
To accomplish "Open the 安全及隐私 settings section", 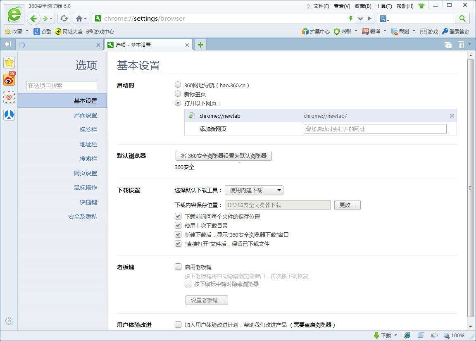I will 83,217.
